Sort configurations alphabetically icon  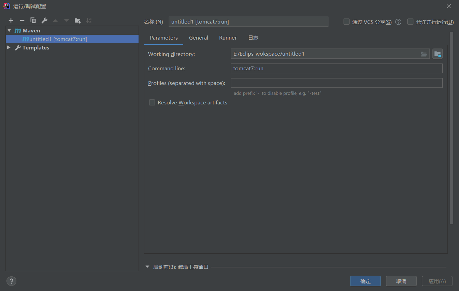(89, 20)
